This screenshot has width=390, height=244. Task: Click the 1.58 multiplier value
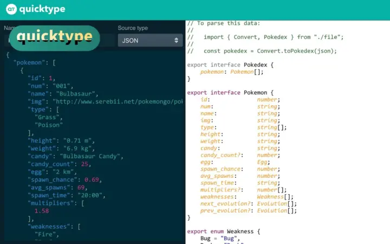(x=42, y=211)
